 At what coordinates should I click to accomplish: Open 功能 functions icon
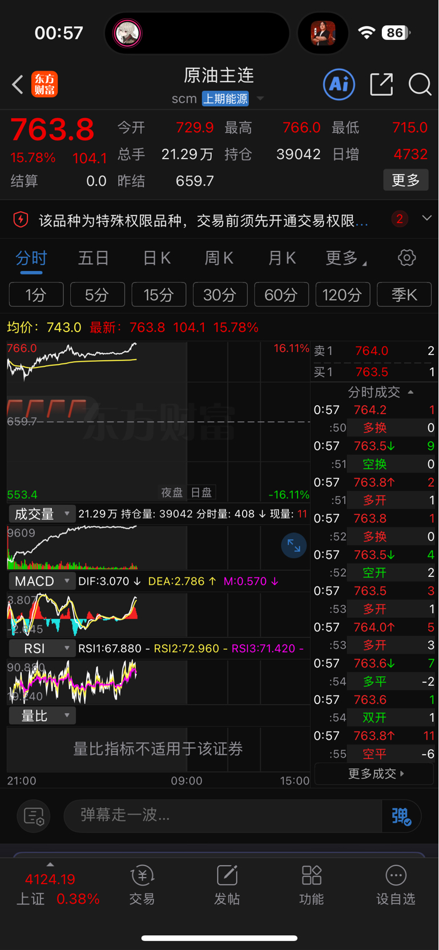pyautogui.click(x=312, y=885)
